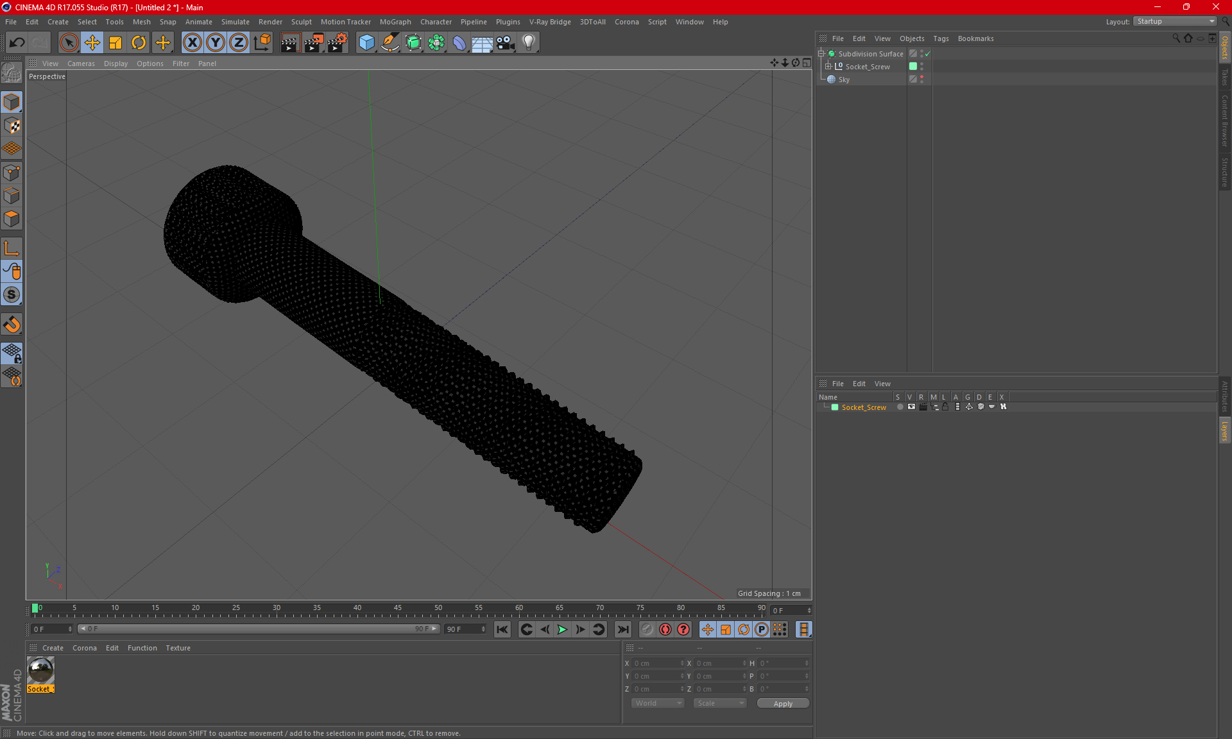
Task: Open the Floor environment objects icon
Action: 482,43
